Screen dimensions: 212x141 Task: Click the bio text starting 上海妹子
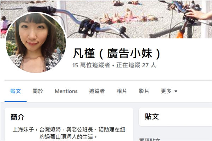coord(69,133)
